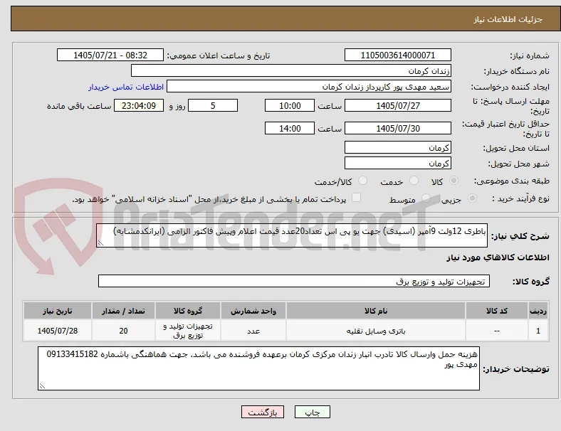Select the خدمت radio button
This screenshot has width=561, height=431.
point(414,181)
